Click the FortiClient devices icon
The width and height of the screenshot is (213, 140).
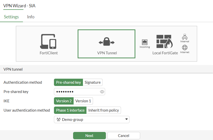coord(48,41)
